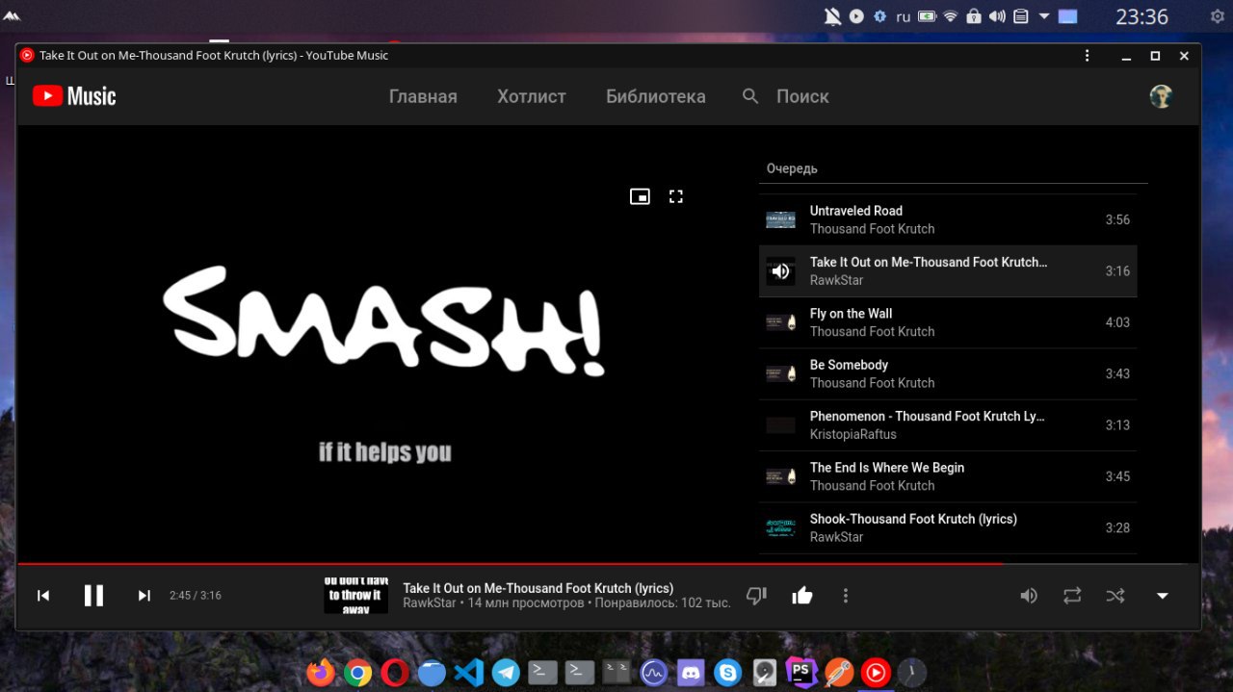Switch to the Главная tab
This screenshot has height=692, width=1233.
pyautogui.click(x=423, y=96)
